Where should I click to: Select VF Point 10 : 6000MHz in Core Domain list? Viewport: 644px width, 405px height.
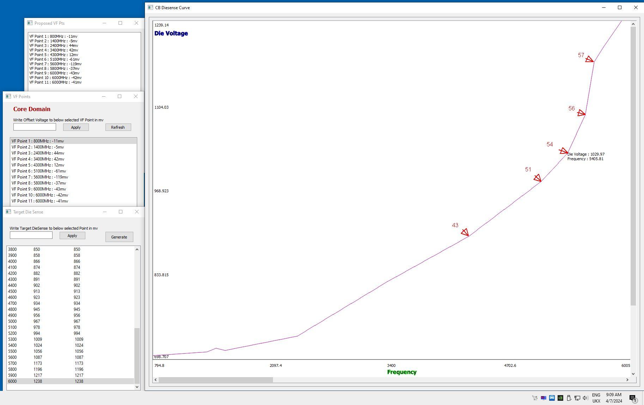tap(73, 195)
